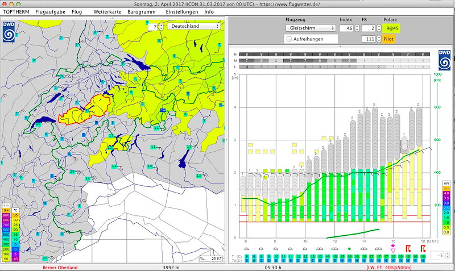This screenshot has height=271, width=455.
Task: Click the 25 KT wind barb legend
Action: (211, 259)
